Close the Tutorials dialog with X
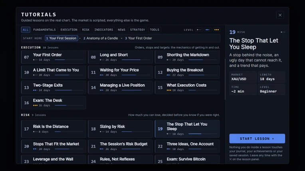Image resolution: width=305 pixels, height=171 pixels. [x=280, y=15]
